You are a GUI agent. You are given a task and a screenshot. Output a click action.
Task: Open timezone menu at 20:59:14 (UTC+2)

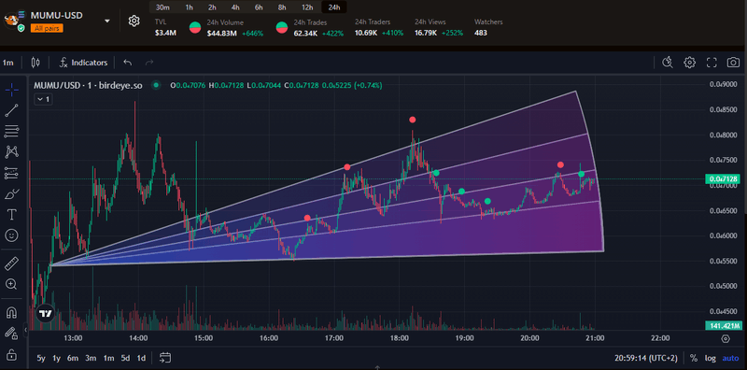pyautogui.click(x=645, y=358)
